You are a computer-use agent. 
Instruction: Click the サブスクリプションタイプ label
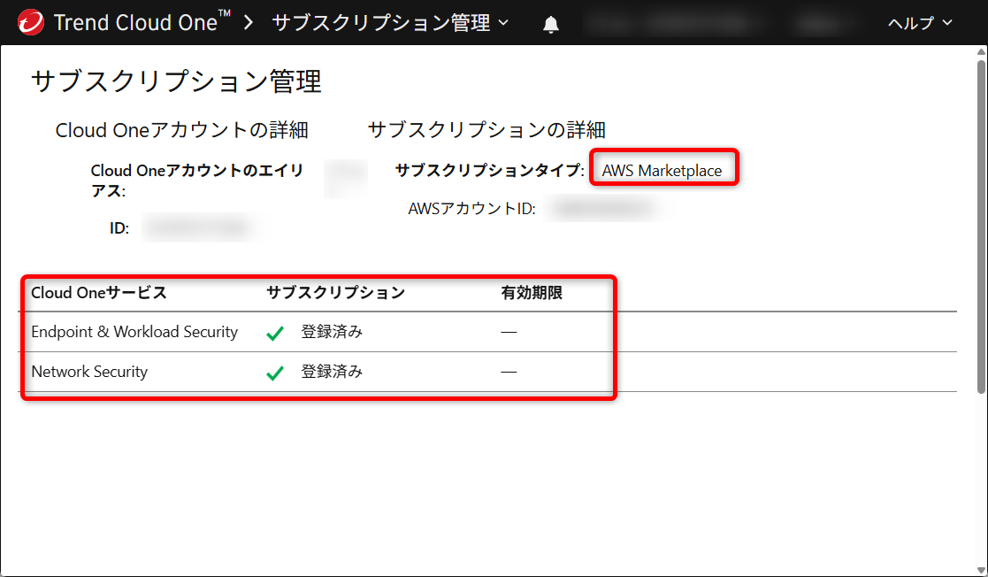click(490, 170)
